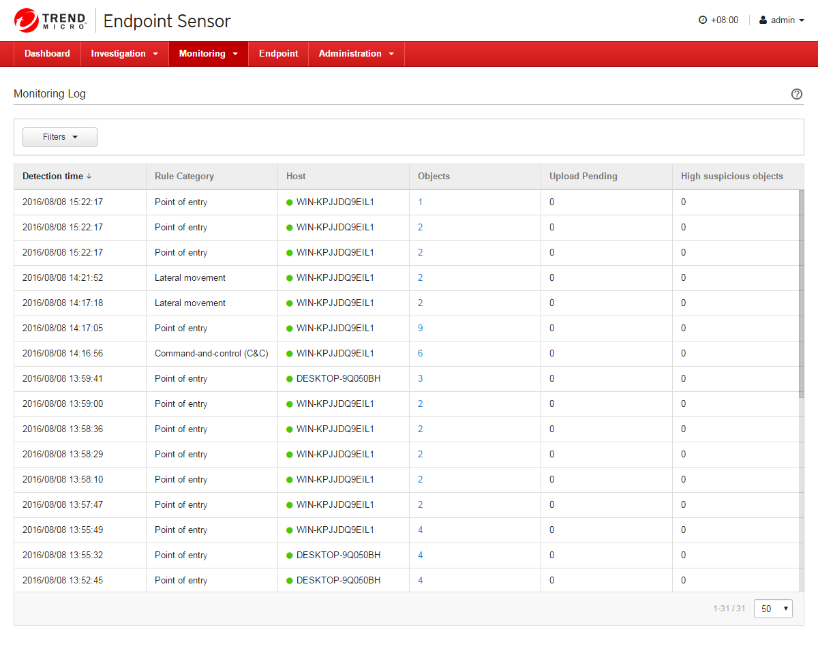This screenshot has width=818, height=655.
Task: Expand the Filters dropdown
Action: tap(60, 137)
